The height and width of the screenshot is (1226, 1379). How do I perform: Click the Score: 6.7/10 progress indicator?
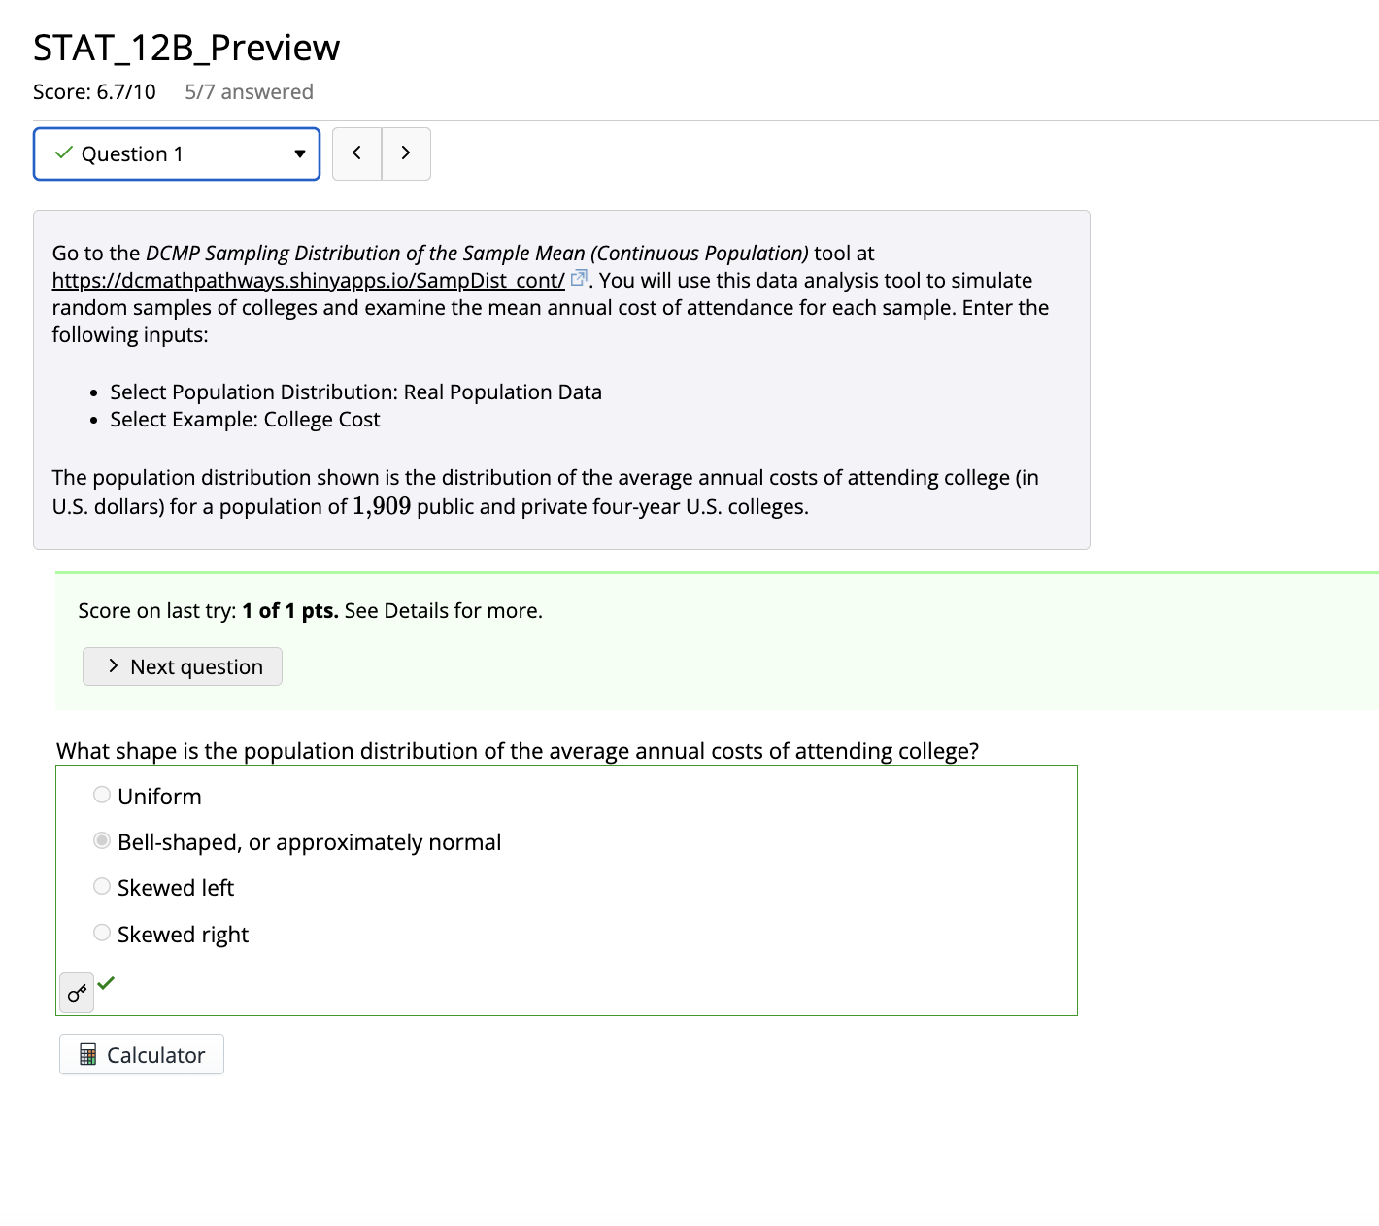tap(94, 91)
